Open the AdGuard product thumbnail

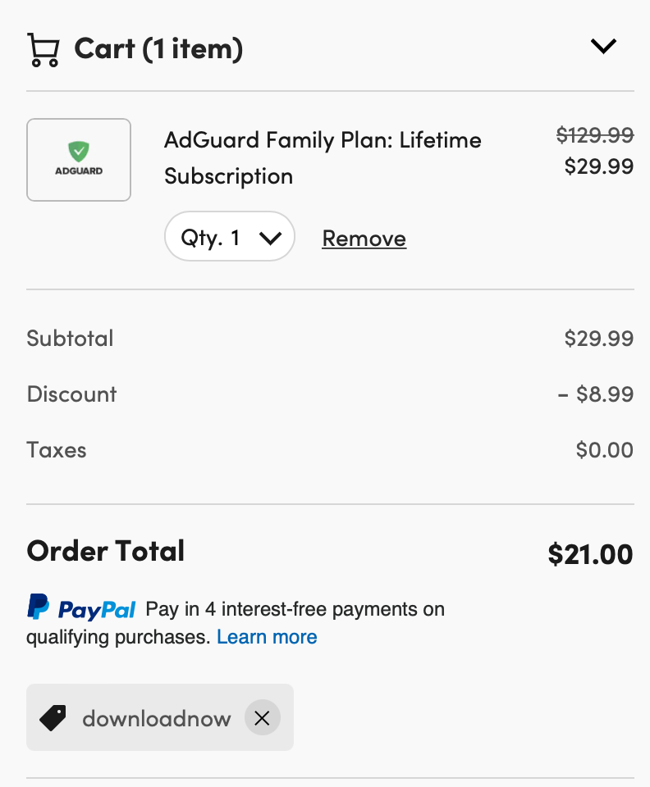click(79, 160)
